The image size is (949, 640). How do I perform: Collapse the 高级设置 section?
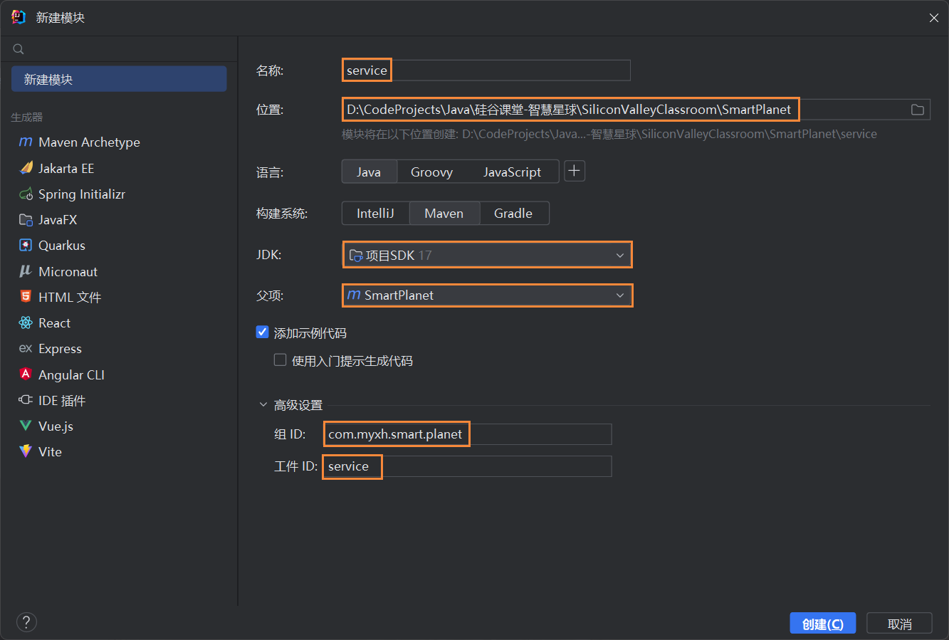coord(263,405)
